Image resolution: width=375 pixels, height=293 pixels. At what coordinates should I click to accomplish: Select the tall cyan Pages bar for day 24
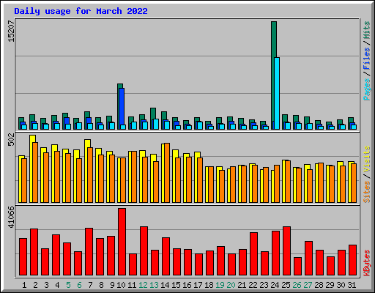[x=277, y=93]
